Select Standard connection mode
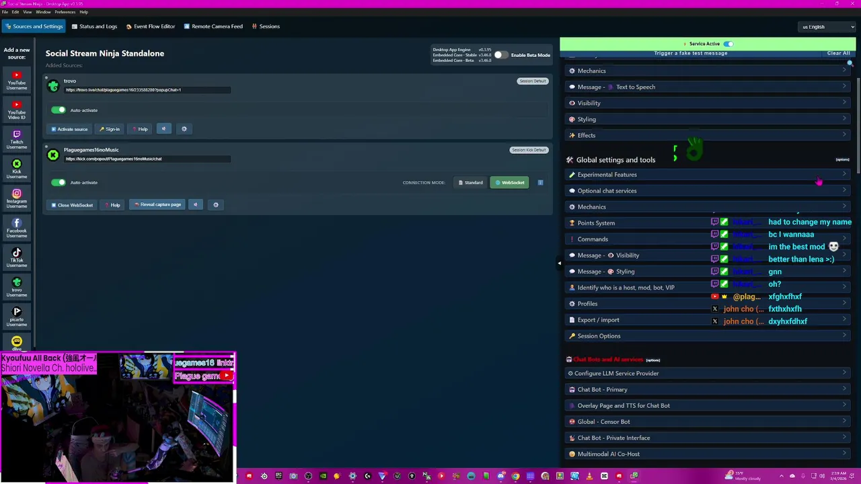861x484 pixels. tap(470, 182)
